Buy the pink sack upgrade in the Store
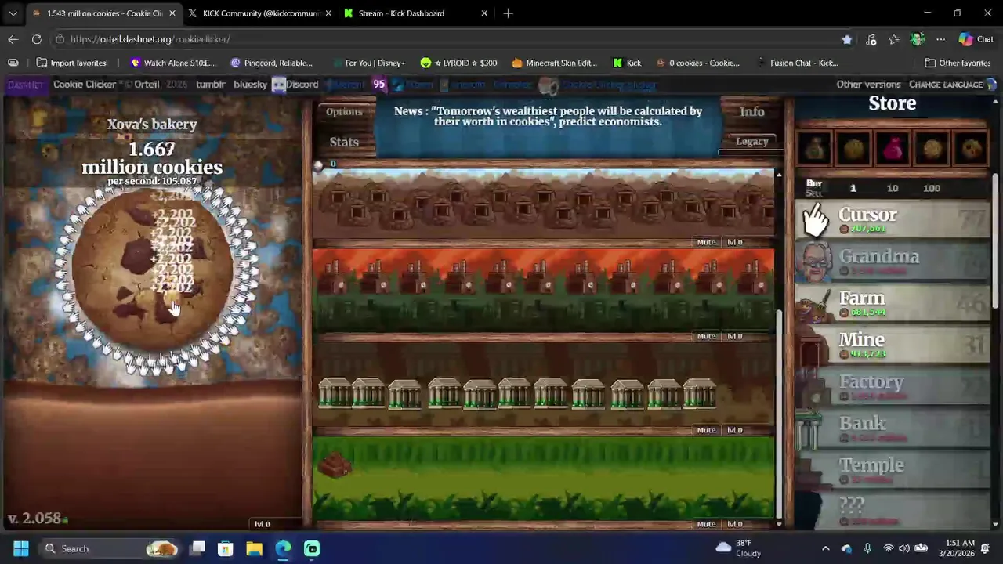1003x564 pixels. coord(893,148)
